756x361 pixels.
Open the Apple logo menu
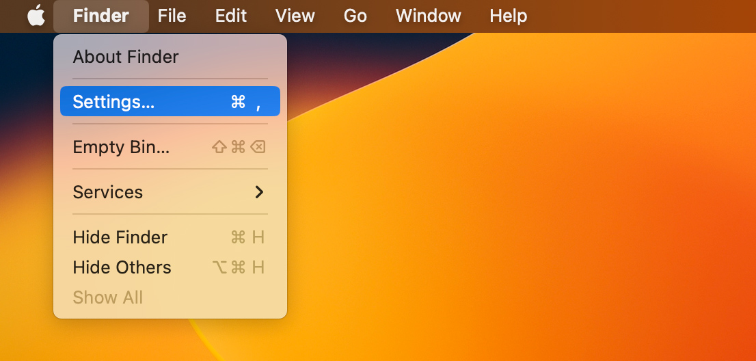click(36, 16)
